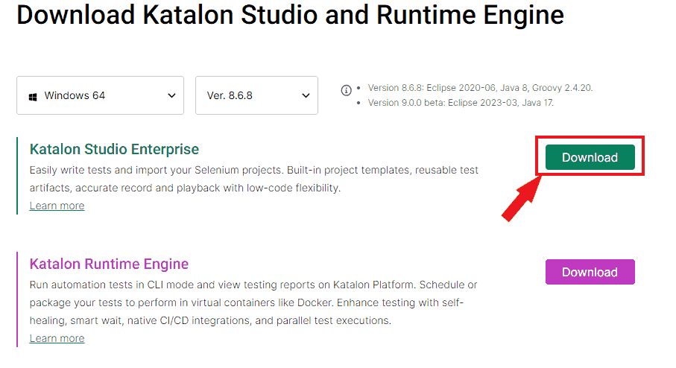
Task: Click the purple accent bar beside Runtime Engine
Action: 16,299
